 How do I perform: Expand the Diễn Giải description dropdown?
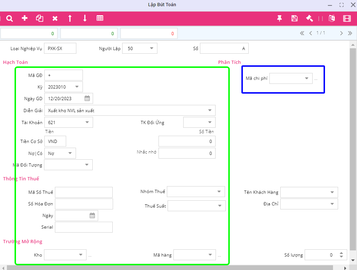point(210,110)
